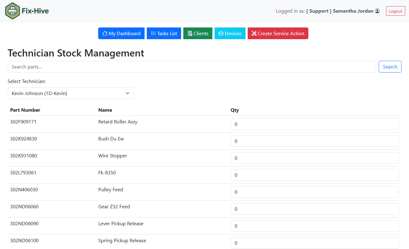Select the Fk-8350 quantity input
Screen dimensions: 409x249
pyautogui.click(x=315, y=175)
